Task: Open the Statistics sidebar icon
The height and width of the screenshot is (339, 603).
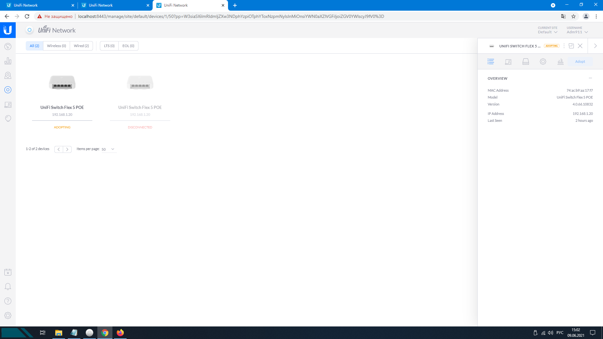Action: pyautogui.click(x=8, y=61)
